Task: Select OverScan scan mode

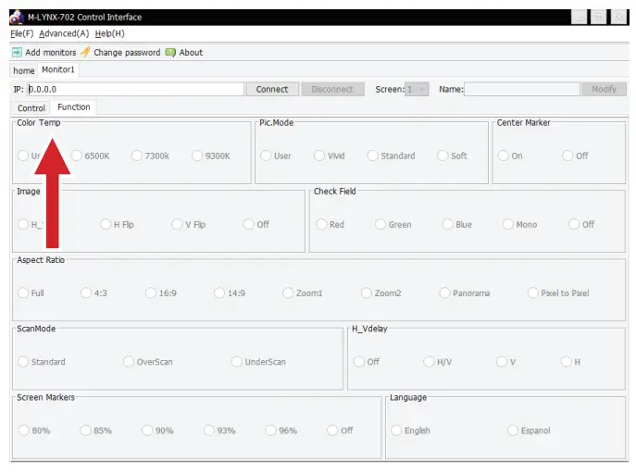Action: pos(148,361)
